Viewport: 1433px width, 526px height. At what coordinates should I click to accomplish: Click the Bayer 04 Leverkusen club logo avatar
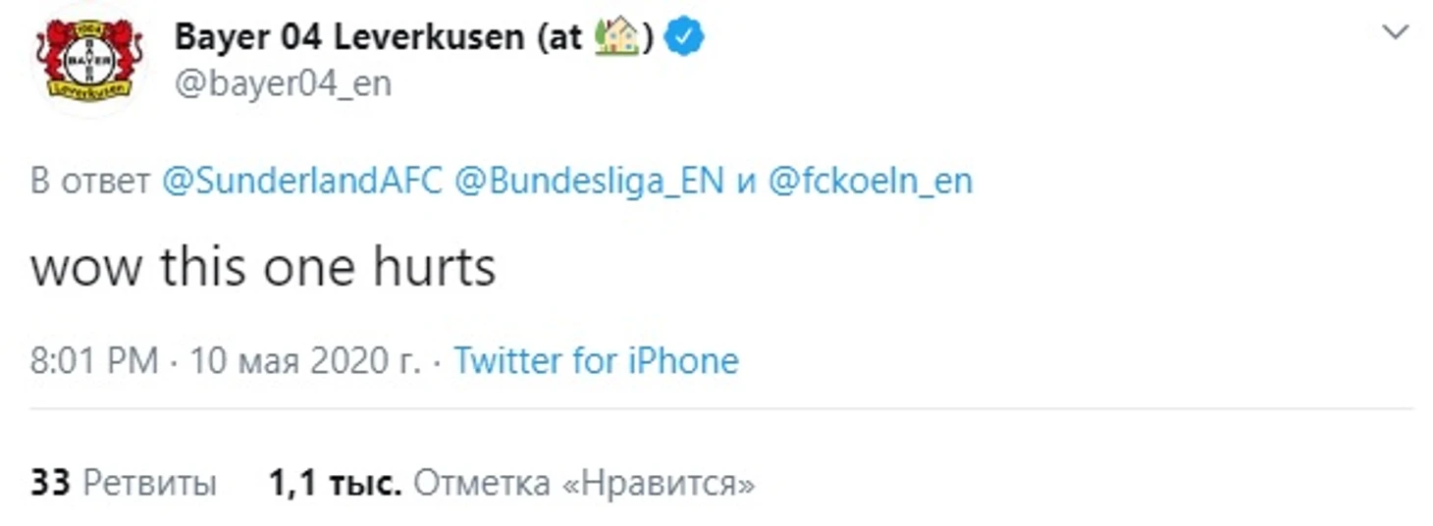(89, 61)
